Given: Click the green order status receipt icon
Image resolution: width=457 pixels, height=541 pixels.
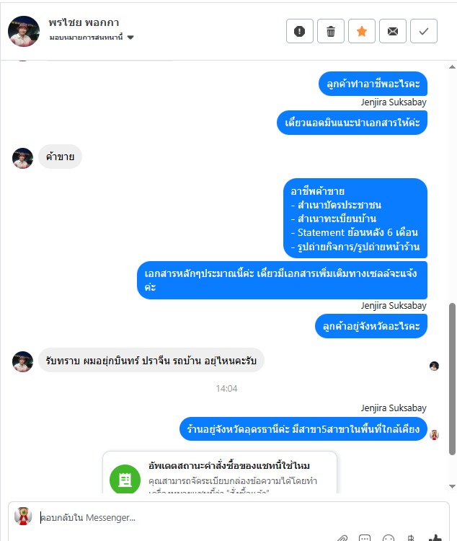Looking at the screenshot, I should point(125,480).
